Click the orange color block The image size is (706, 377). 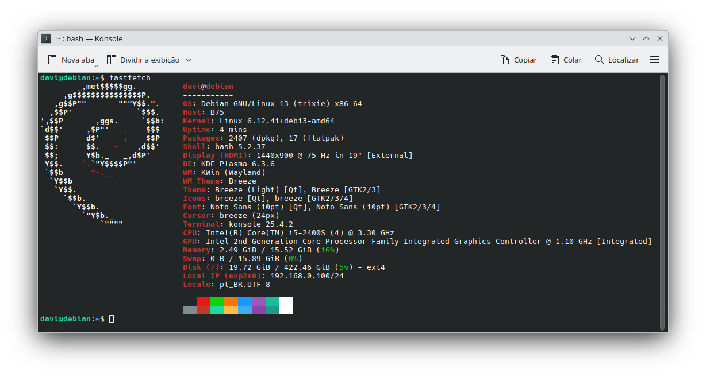pos(231,301)
